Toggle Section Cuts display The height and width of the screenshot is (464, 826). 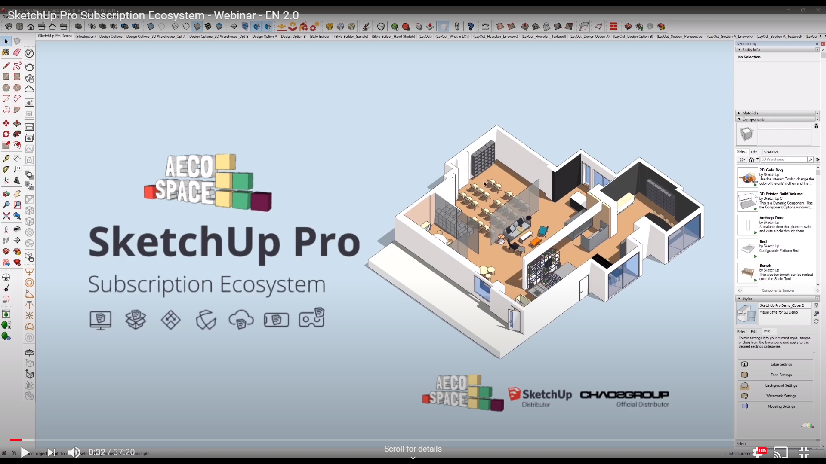pos(256,27)
